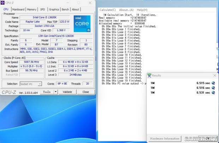Open the Socket #1 selection dropdown
Screen dimensions: 219x143
(x=30, y=84)
